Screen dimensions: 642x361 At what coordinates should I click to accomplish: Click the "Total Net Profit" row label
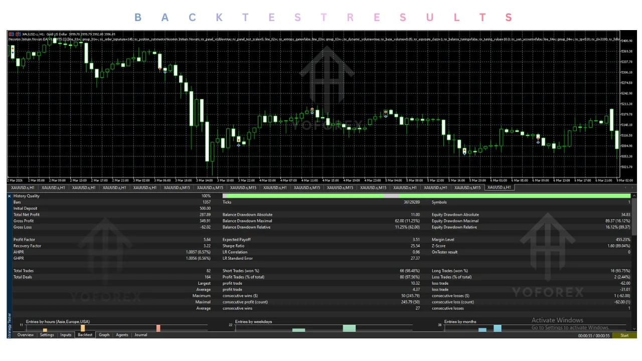pyautogui.click(x=27, y=215)
